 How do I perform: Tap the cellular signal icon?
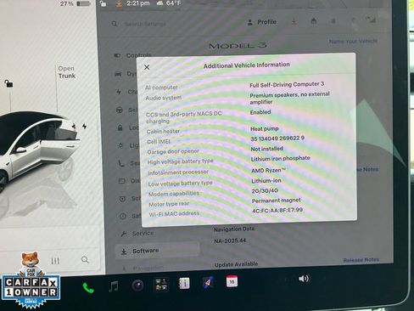371,20
